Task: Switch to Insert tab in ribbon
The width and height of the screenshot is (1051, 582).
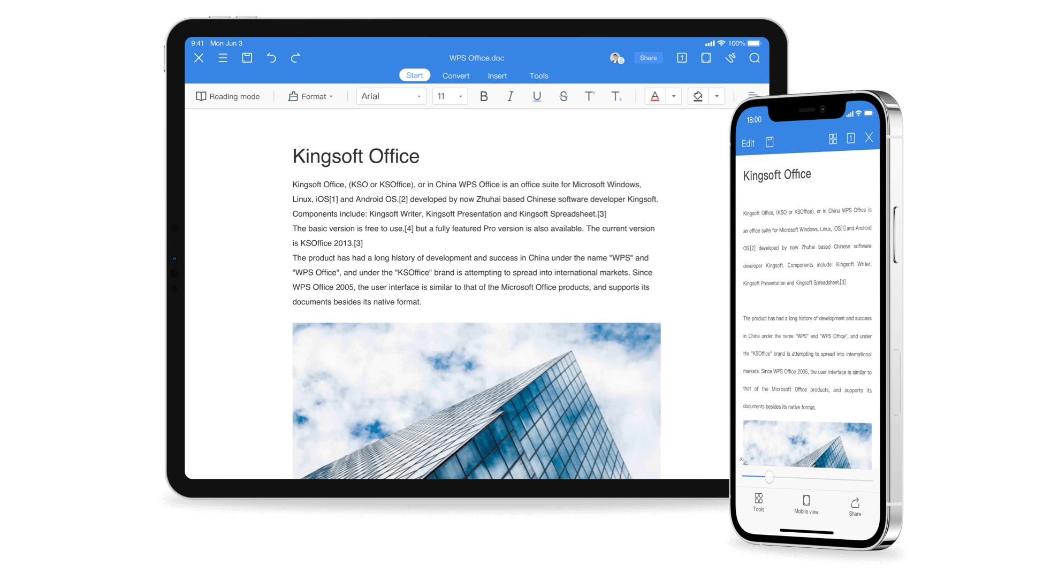Action: point(497,75)
